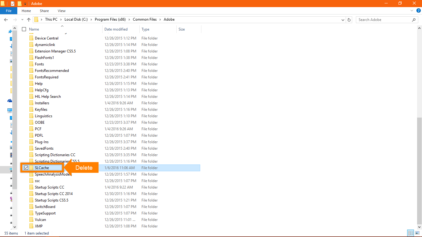
Task: Toggle the select-all checkbox in header
Action: pyautogui.click(x=24, y=29)
